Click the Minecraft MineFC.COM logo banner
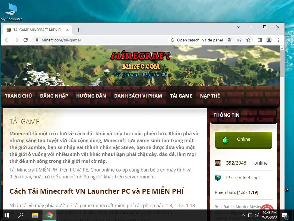 coord(141,64)
